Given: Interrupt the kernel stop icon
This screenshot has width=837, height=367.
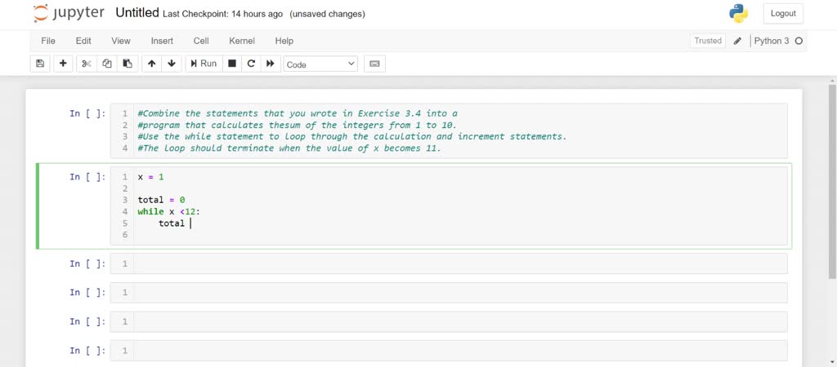Looking at the screenshot, I should point(231,64).
